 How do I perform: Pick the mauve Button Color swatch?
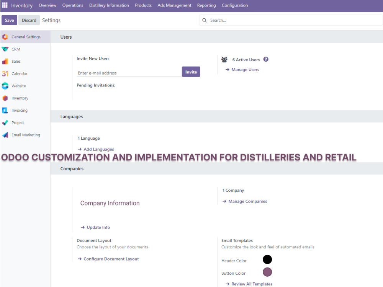(x=267, y=272)
